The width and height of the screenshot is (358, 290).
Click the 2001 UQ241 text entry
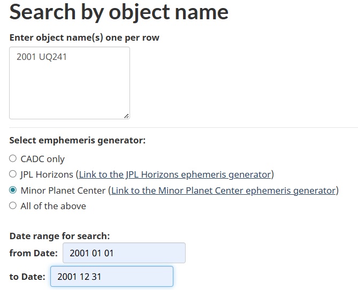tap(42, 57)
